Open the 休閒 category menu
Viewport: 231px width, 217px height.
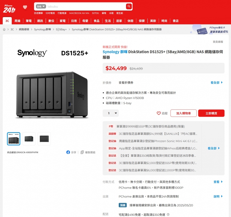tap(130, 21)
